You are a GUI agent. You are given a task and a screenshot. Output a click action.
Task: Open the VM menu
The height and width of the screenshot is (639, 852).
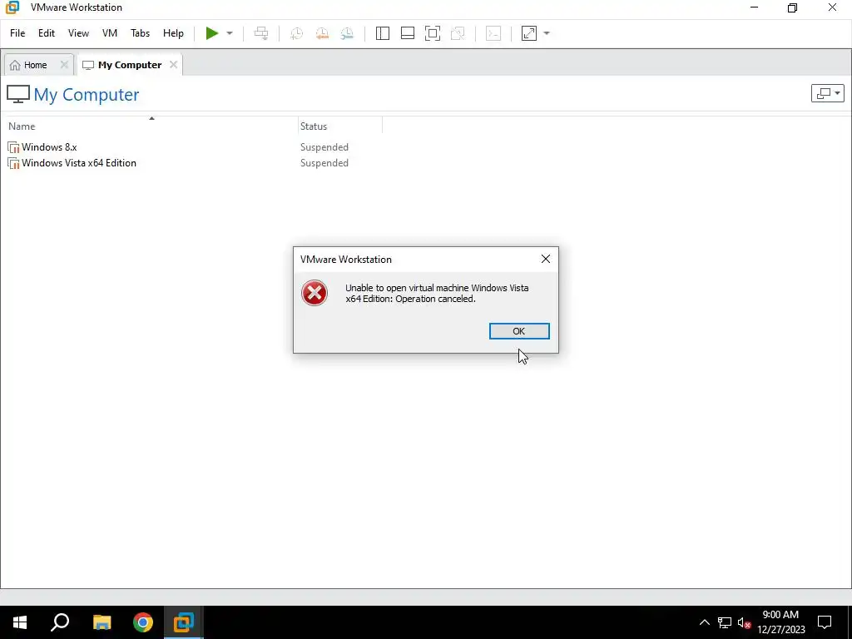[110, 33]
